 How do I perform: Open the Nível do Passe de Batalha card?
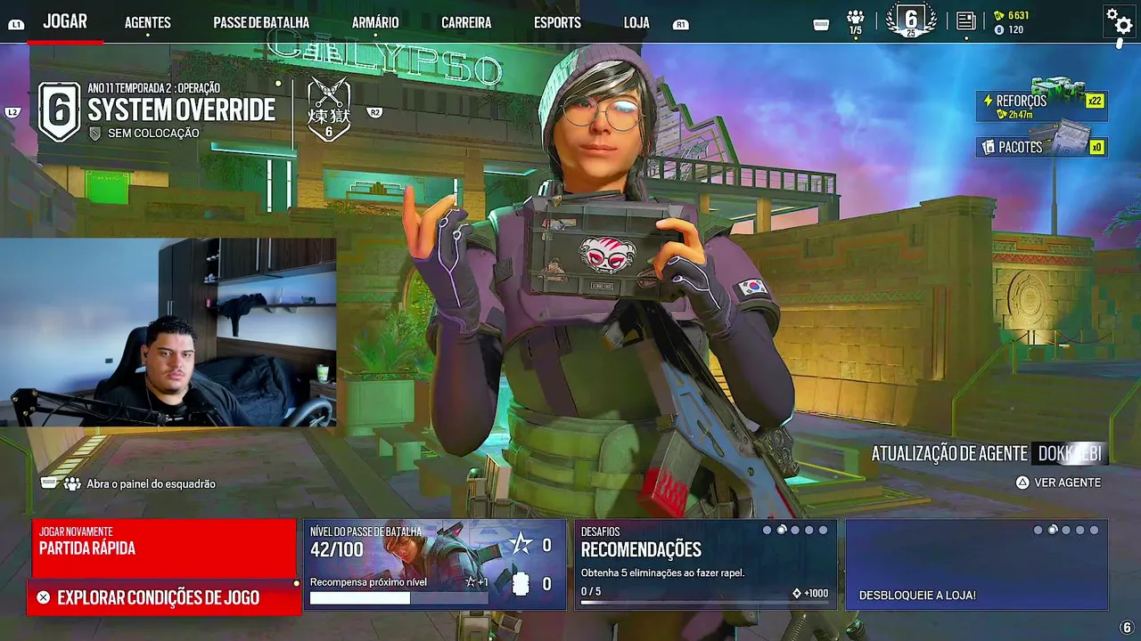pos(435,564)
